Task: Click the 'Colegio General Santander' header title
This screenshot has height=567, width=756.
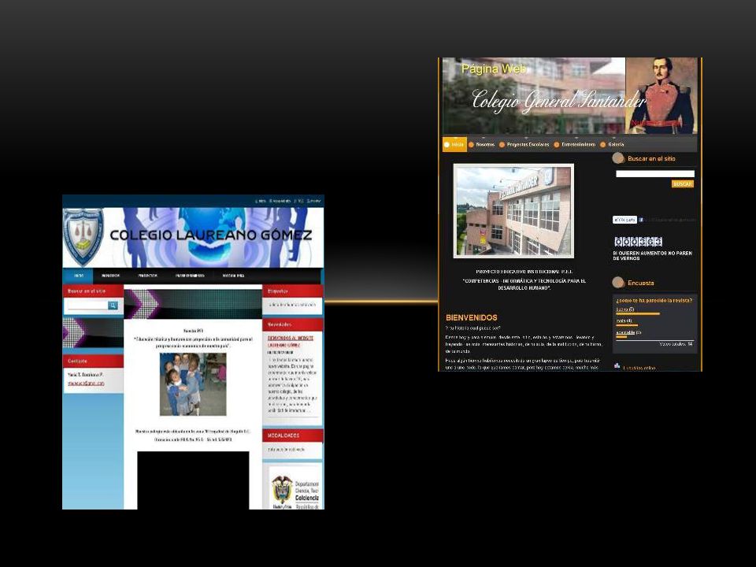Action: [559, 101]
